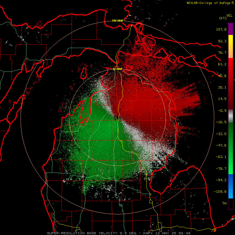Select the -32.0 legend value
This screenshot has height=235, width=235.
tap(221, 134)
